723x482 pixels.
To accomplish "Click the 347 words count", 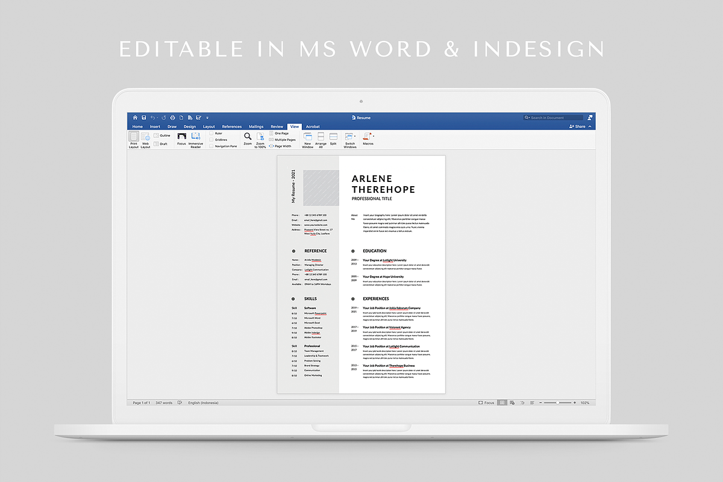I will click(164, 402).
